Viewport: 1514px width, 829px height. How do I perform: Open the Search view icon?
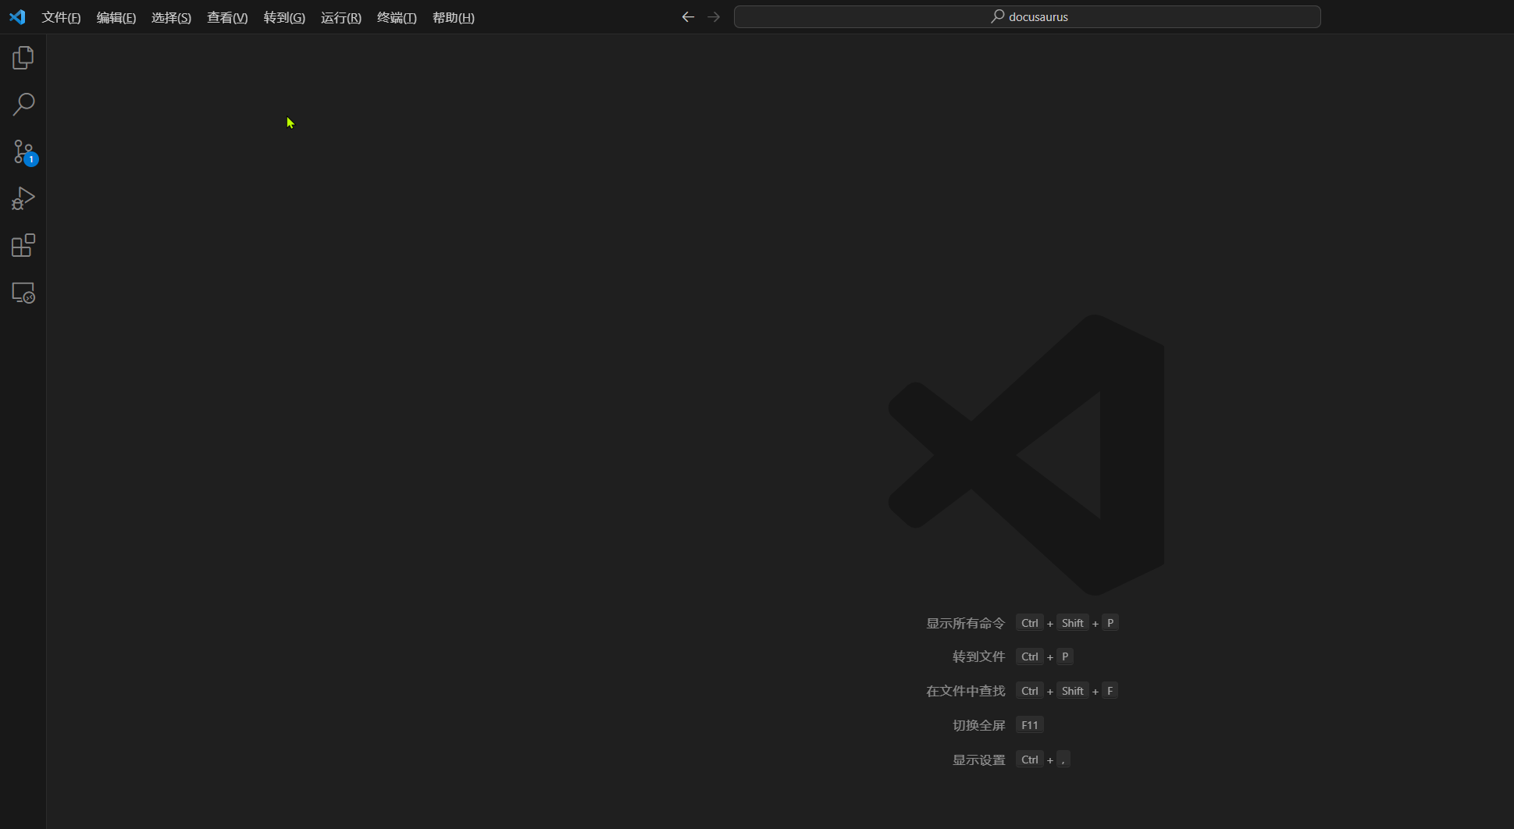click(23, 105)
